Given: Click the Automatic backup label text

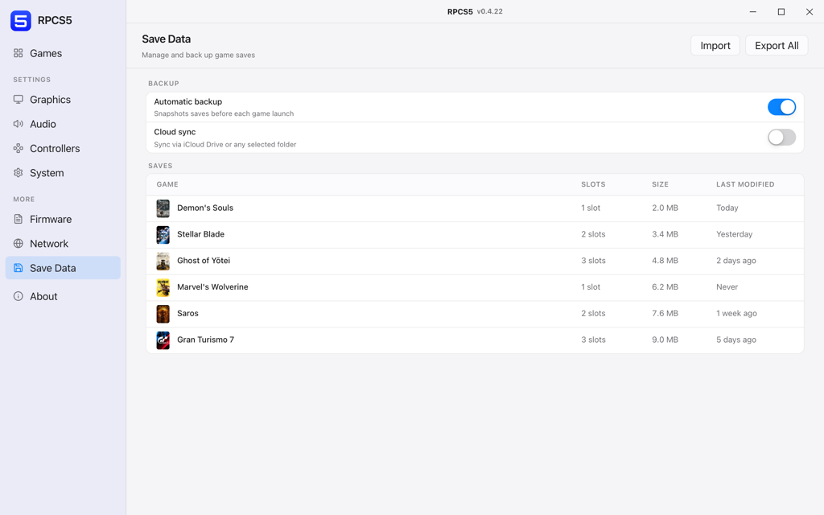Looking at the screenshot, I should coord(187,101).
